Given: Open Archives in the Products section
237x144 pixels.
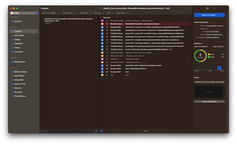Looking at the screenshot, I should (16, 21).
